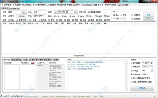The height and width of the screenshot is (98, 158).
Task: Open 设置代理 in the toolbar
Action: tap(61, 5)
